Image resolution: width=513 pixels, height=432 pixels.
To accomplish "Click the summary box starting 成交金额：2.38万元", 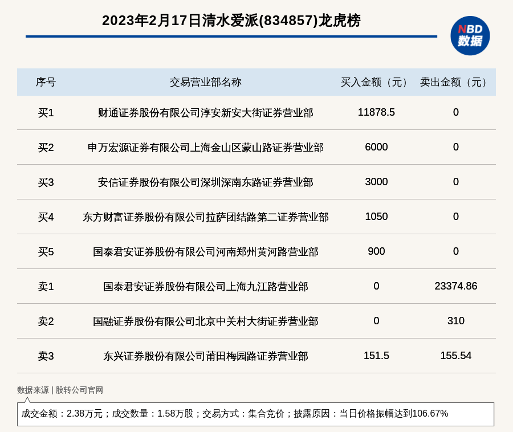I will (255, 414).
